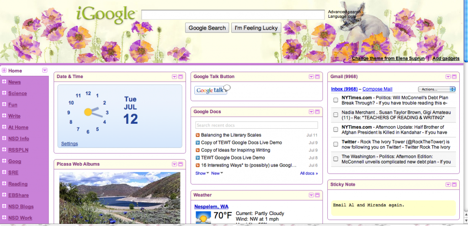Open the menu arrow on Picasa Web Albums gadget
The image size is (468, 226).
[x=174, y=164]
